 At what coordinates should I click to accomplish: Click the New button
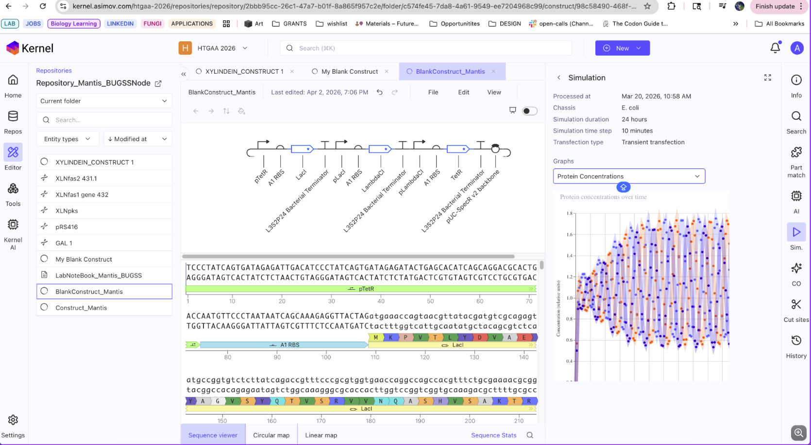point(622,48)
